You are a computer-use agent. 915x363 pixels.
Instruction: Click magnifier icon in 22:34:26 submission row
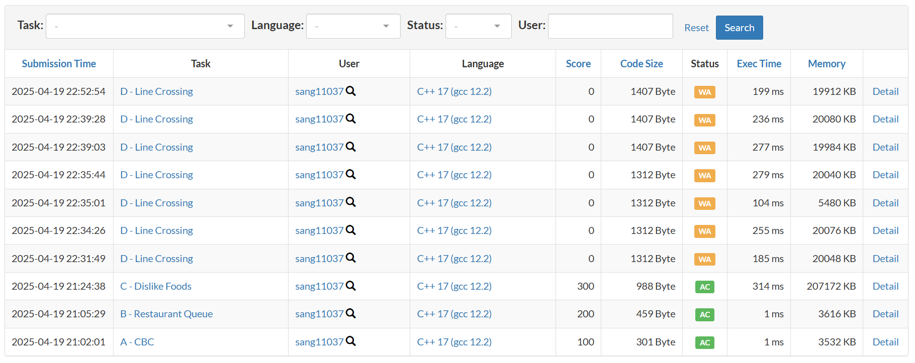click(x=351, y=230)
